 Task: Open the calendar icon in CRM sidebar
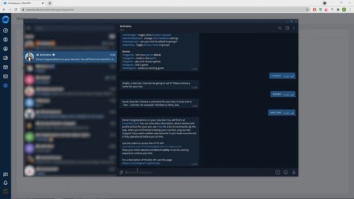pos(6,67)
